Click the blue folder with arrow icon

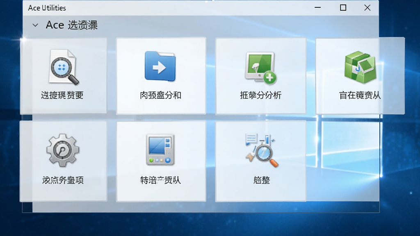(160, 66)
